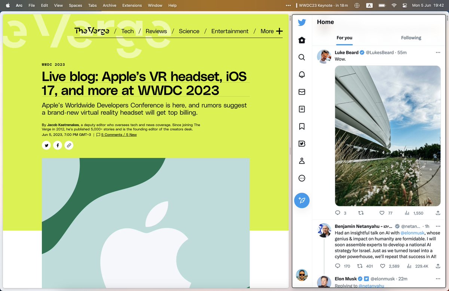Open the three-dot menu on Luke Beard's tweet
449x291 pixels.
pos(438,53)
